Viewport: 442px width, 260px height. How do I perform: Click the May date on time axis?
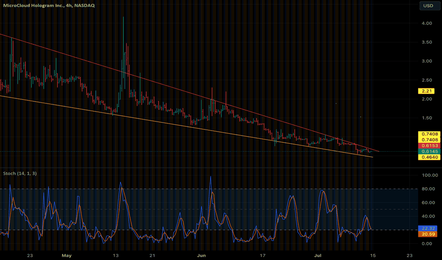pos(66,255)
